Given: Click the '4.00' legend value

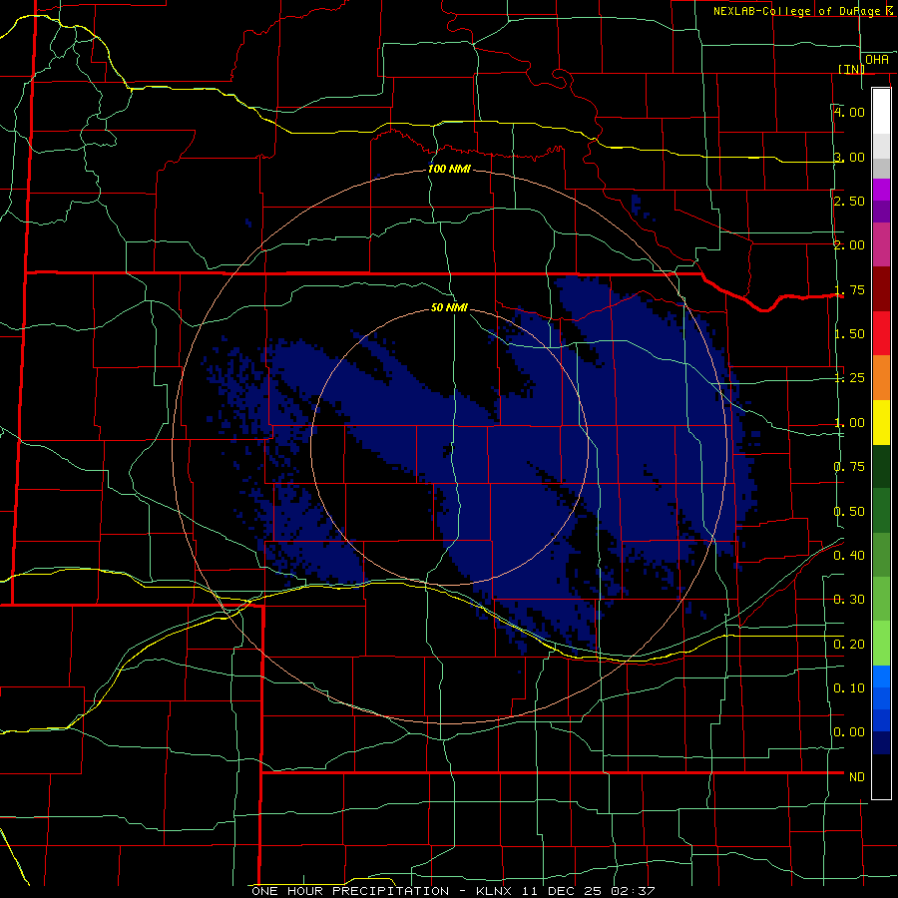Looking at the screenshot, I should coord(849,112).
